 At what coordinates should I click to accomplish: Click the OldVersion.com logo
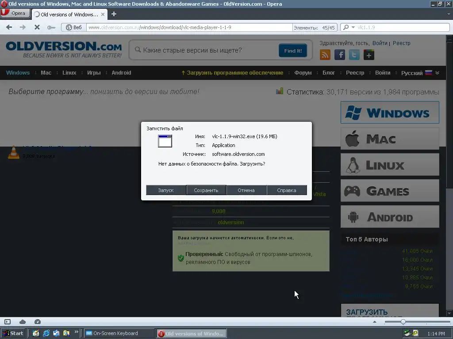[x=64, y=49]
